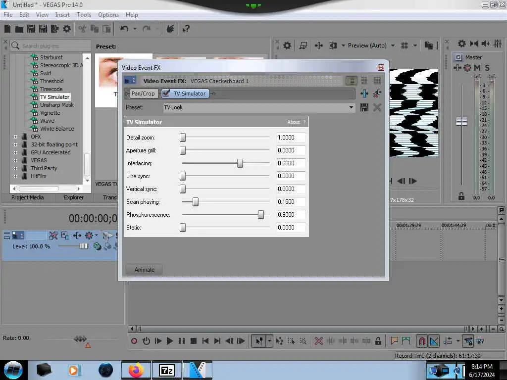The width and height of the screenshot is (507, 380).
Task: Open the Options menu
Action: (108, 15)
